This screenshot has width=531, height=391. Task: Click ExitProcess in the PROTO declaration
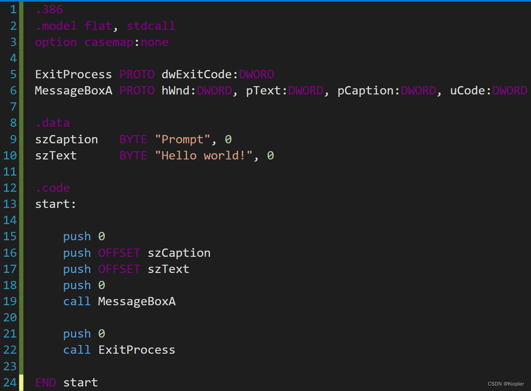[x=73, y=75]
